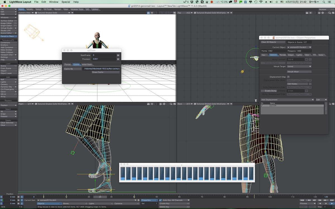Click the X position channel E envelope button
335x209 pixels.
pos(22,197)
